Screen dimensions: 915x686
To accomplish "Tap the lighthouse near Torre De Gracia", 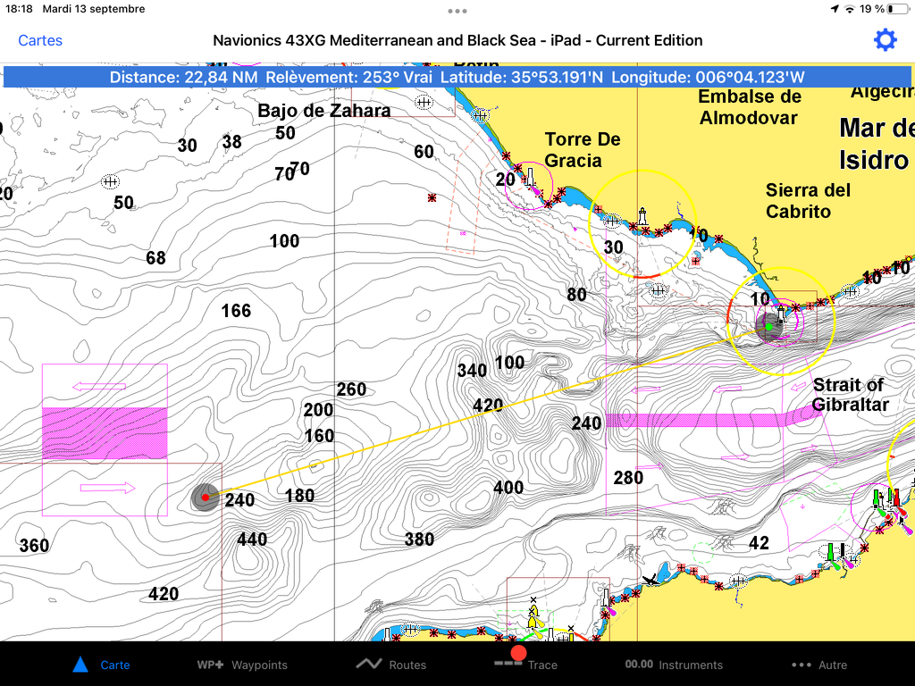I will [x=531, y=177].
